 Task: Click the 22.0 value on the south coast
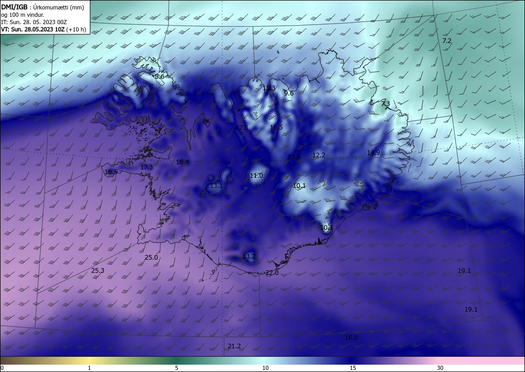[x=272, y=273]
